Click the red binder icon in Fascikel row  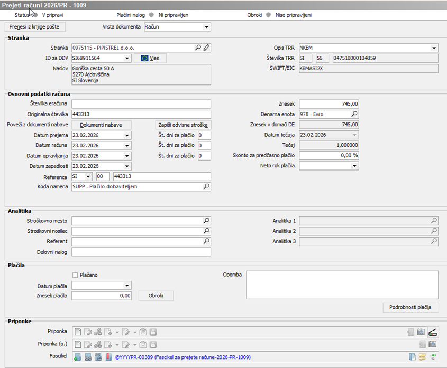(x=109, y=357)
